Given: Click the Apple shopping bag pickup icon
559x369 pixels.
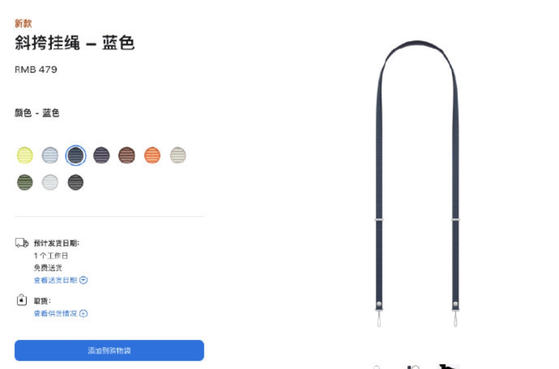Looking at the screenshot, I should [x=22, y=301].
